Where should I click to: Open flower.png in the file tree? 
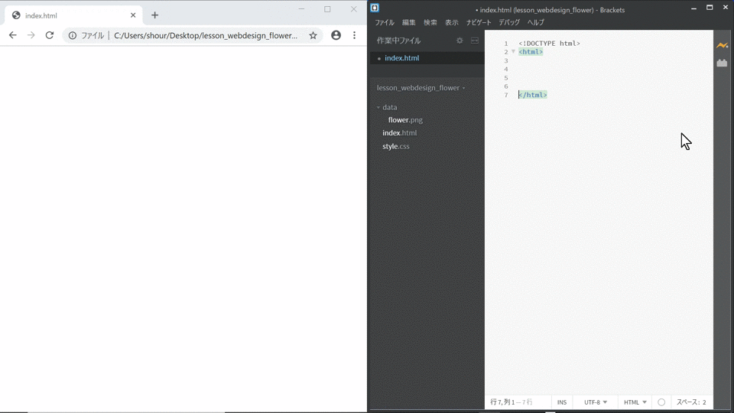(405, 120)
